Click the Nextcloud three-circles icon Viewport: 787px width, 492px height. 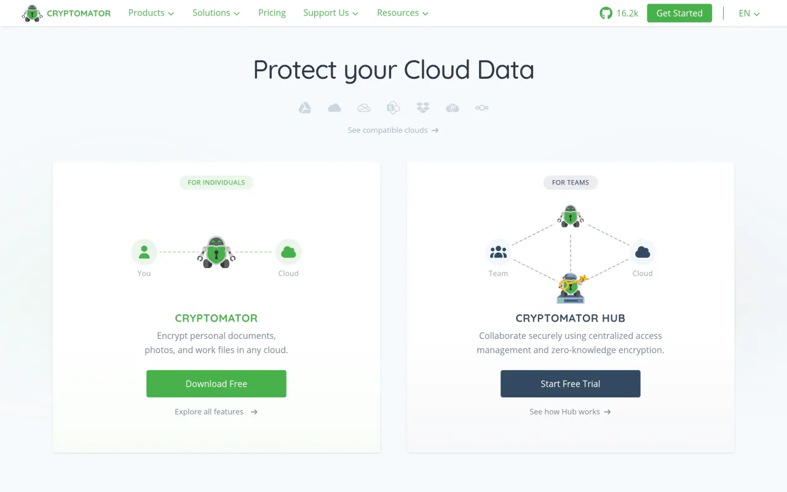[x=482, y=108]
